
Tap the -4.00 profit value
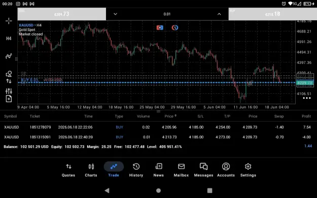[x=306, y=137]
